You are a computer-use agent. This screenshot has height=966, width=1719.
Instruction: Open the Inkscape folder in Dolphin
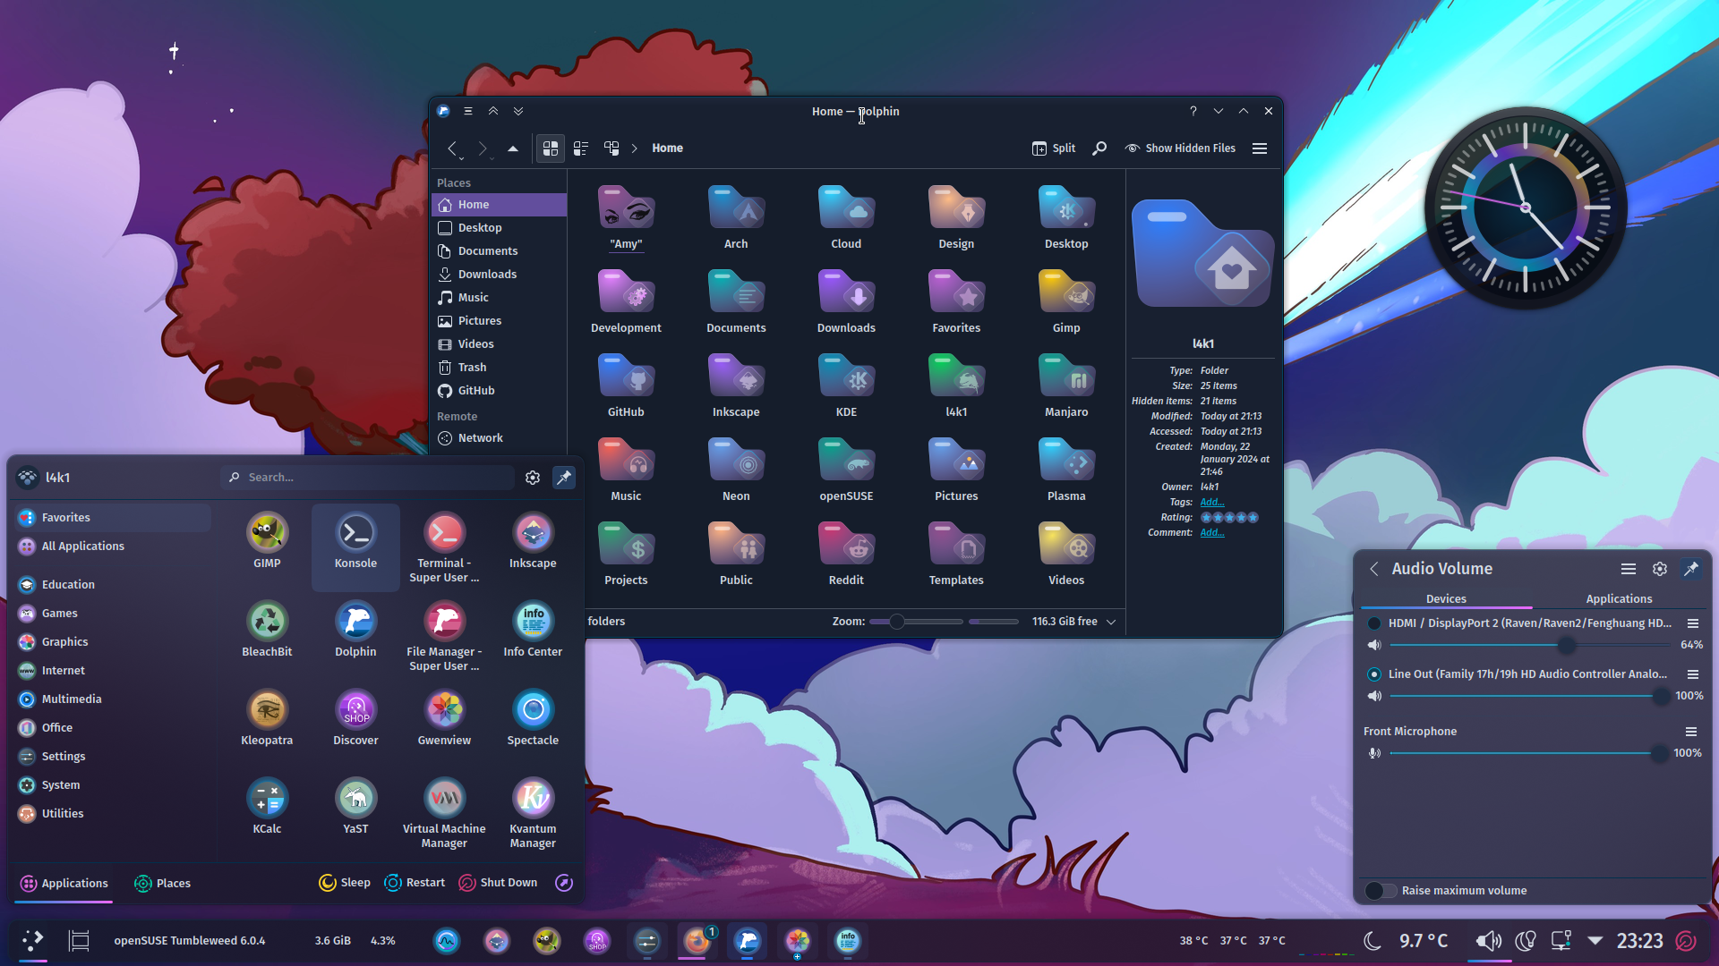(x=736, y=386)
